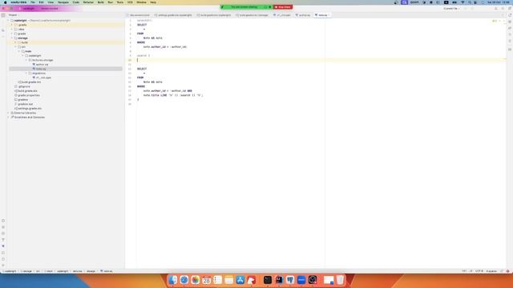Screen dimensions: 513x288
Task: Expand External Libraries node
Action: point(8,113)
